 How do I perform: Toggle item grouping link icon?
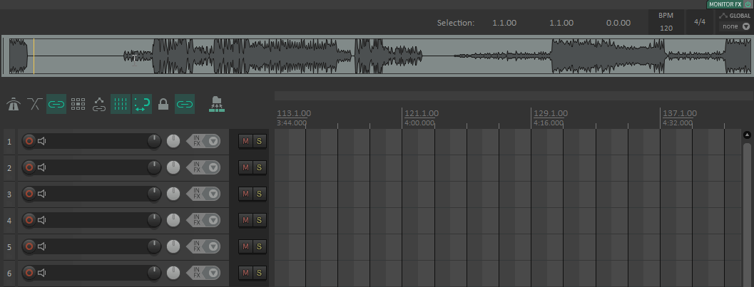[56, 105]
